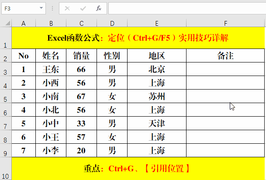This screenshot has height=180, width=266.
Task: Select the cell containing 小北
Action: coord(51,110)
